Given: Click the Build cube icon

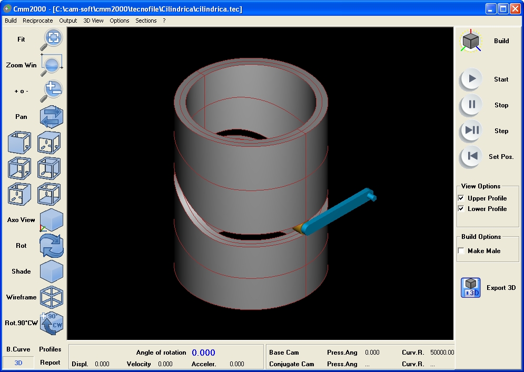Looking at the screenshot, I should (471, 41).
